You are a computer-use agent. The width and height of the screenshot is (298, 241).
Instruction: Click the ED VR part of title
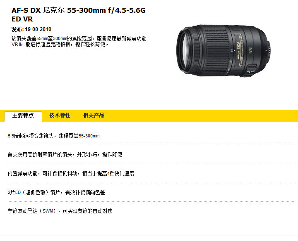coord(22,19)
